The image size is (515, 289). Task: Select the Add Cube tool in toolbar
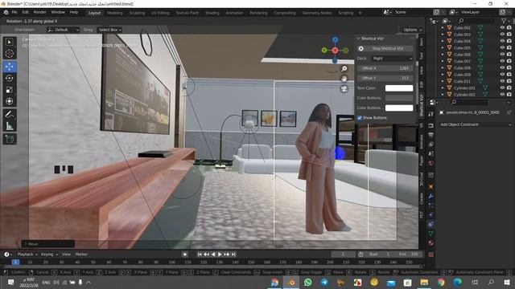click(x=10, y=139)
